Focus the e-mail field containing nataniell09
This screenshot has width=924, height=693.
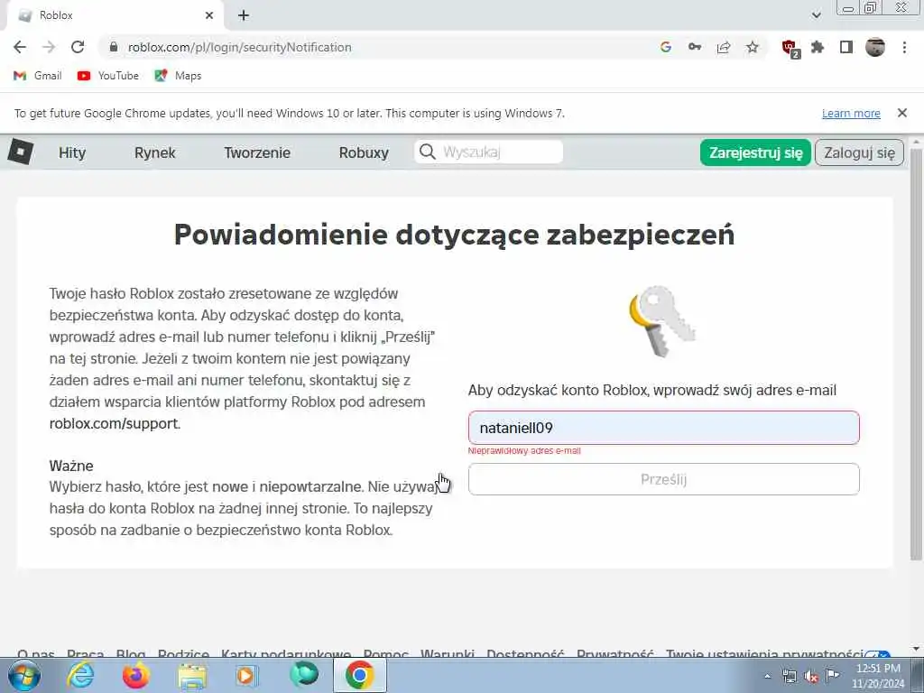(663, 428)
